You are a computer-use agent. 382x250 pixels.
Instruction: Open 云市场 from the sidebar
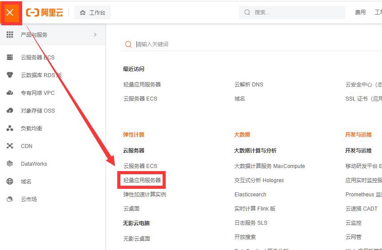point(29,199)
